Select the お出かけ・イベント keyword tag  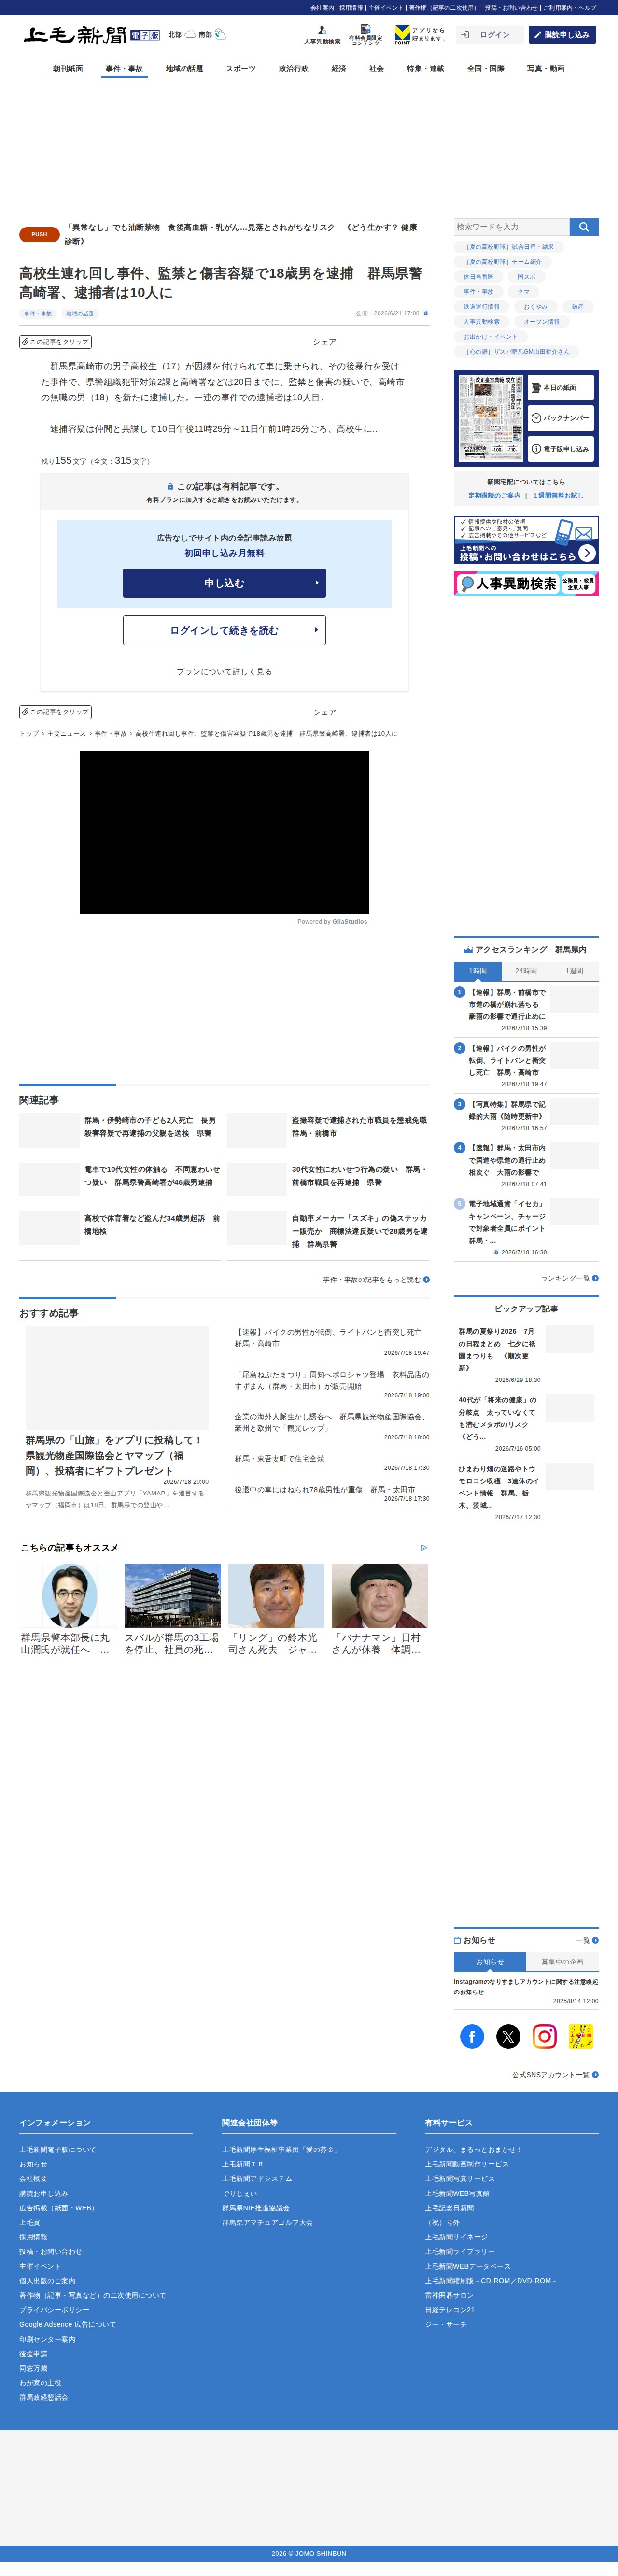490,337
